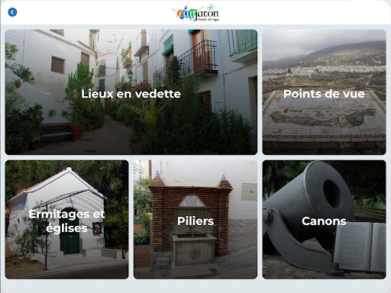
Task: Click the 'Ermitages et églises' label
Action: click(66, 221)
